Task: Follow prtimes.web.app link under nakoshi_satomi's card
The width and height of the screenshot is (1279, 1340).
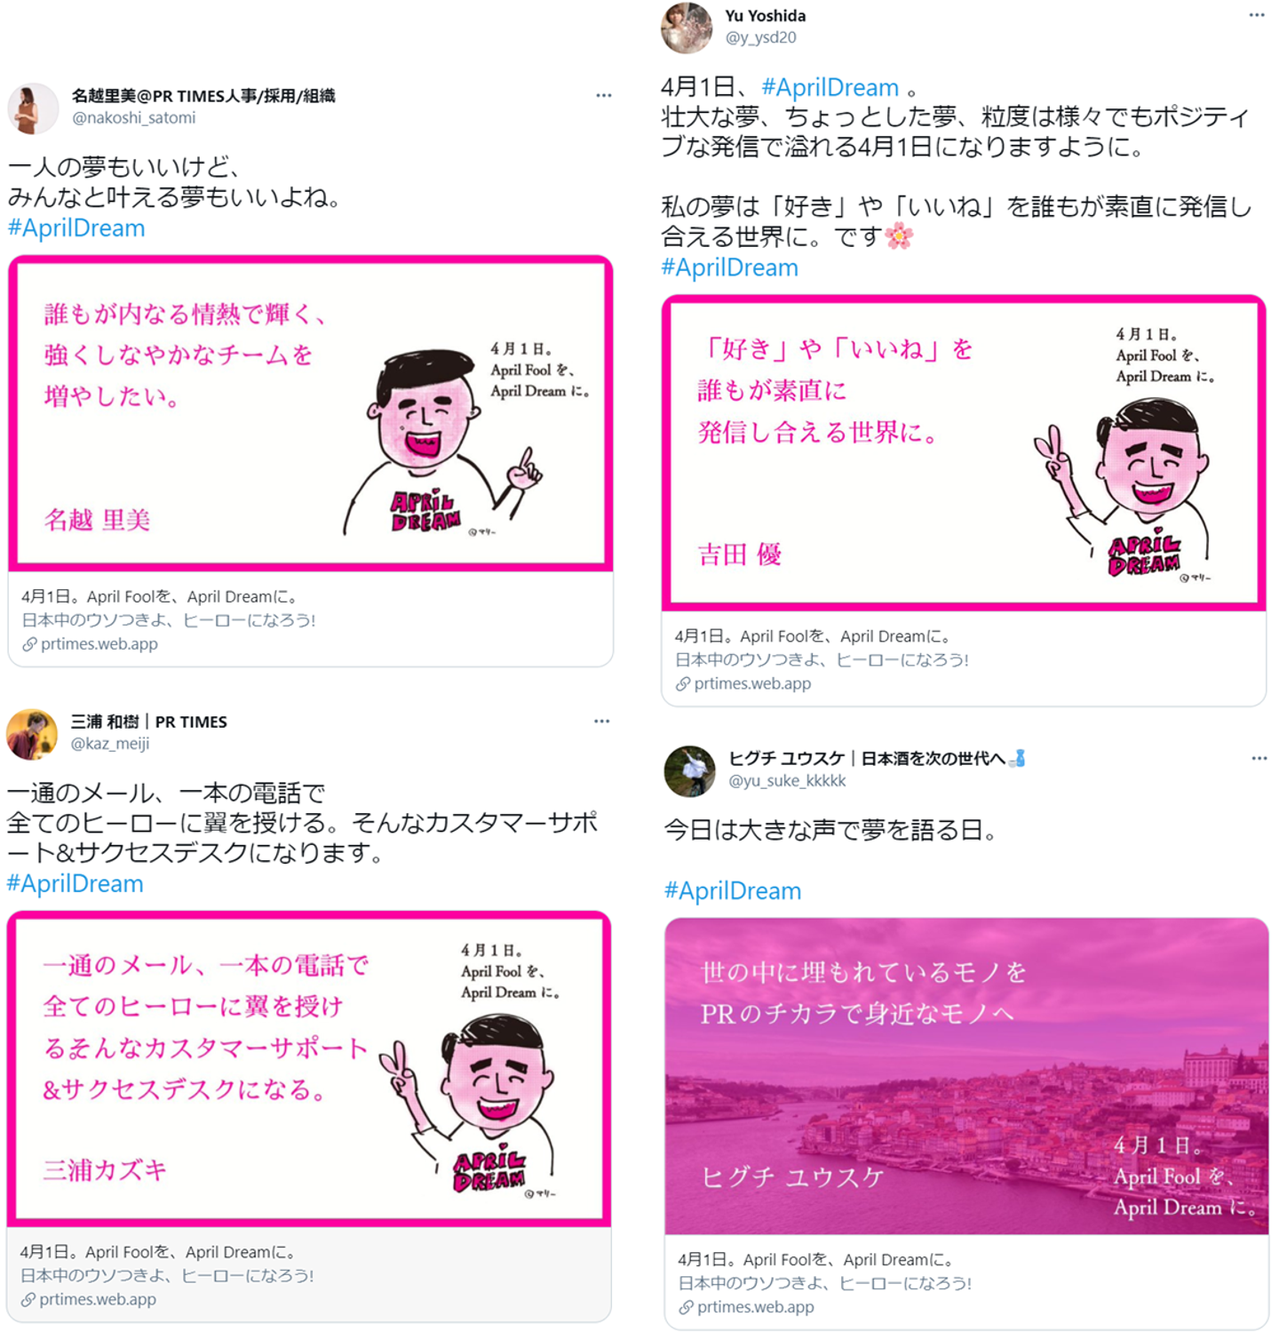Action: point(91,644)
